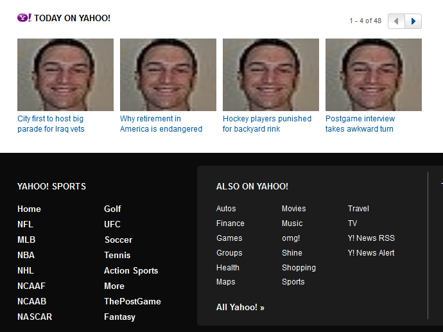Go to Yahoo Travel
The image size is (443, 332).
point(358,209)
